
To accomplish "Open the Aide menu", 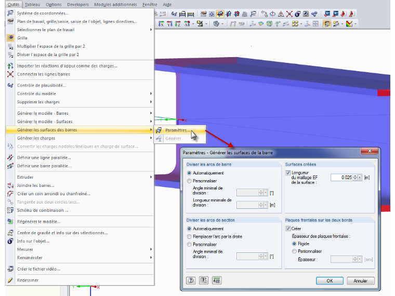I will pyautogui.click(x=167, y=5).
